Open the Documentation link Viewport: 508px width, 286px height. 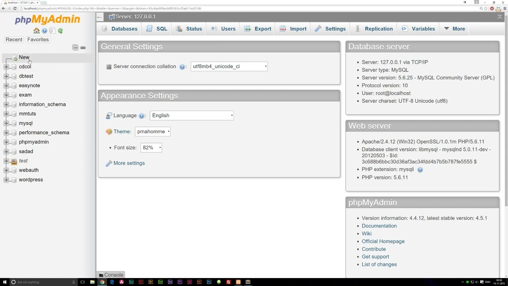point(379,226)
